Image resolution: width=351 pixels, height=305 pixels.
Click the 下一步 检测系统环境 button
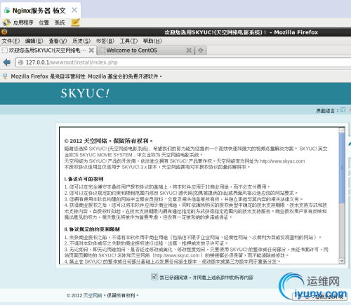point(319,297)
